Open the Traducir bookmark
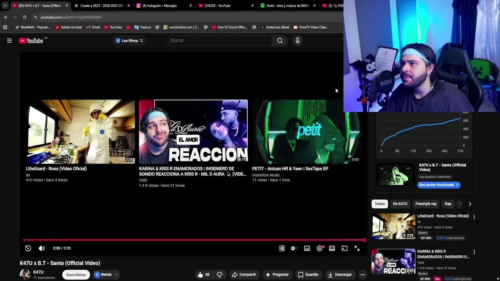The image size is (500, 281). coord(143,27)
